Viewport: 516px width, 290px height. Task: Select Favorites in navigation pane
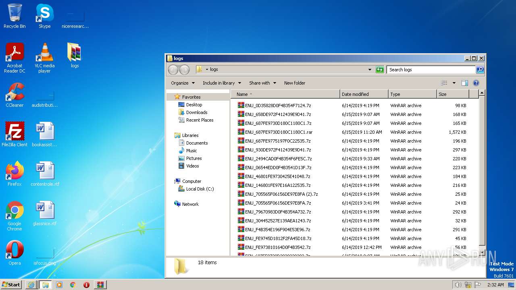tap(191, 97)
